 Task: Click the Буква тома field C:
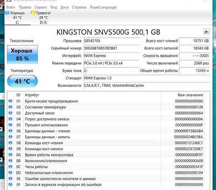coord(111,71)
